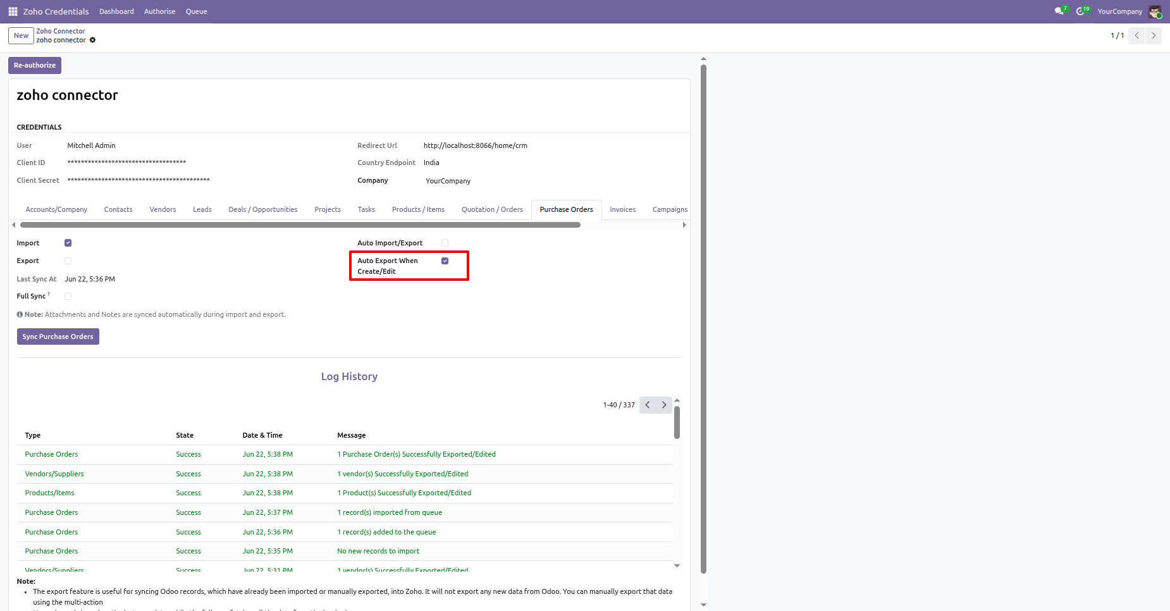This screenshot has width=1170, height=611.
Task: Switch to the Vendors tab
Action: 163,209
